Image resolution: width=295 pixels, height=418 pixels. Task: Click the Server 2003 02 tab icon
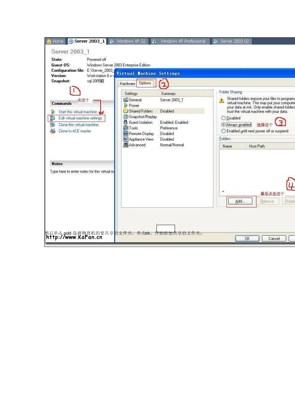216,41
